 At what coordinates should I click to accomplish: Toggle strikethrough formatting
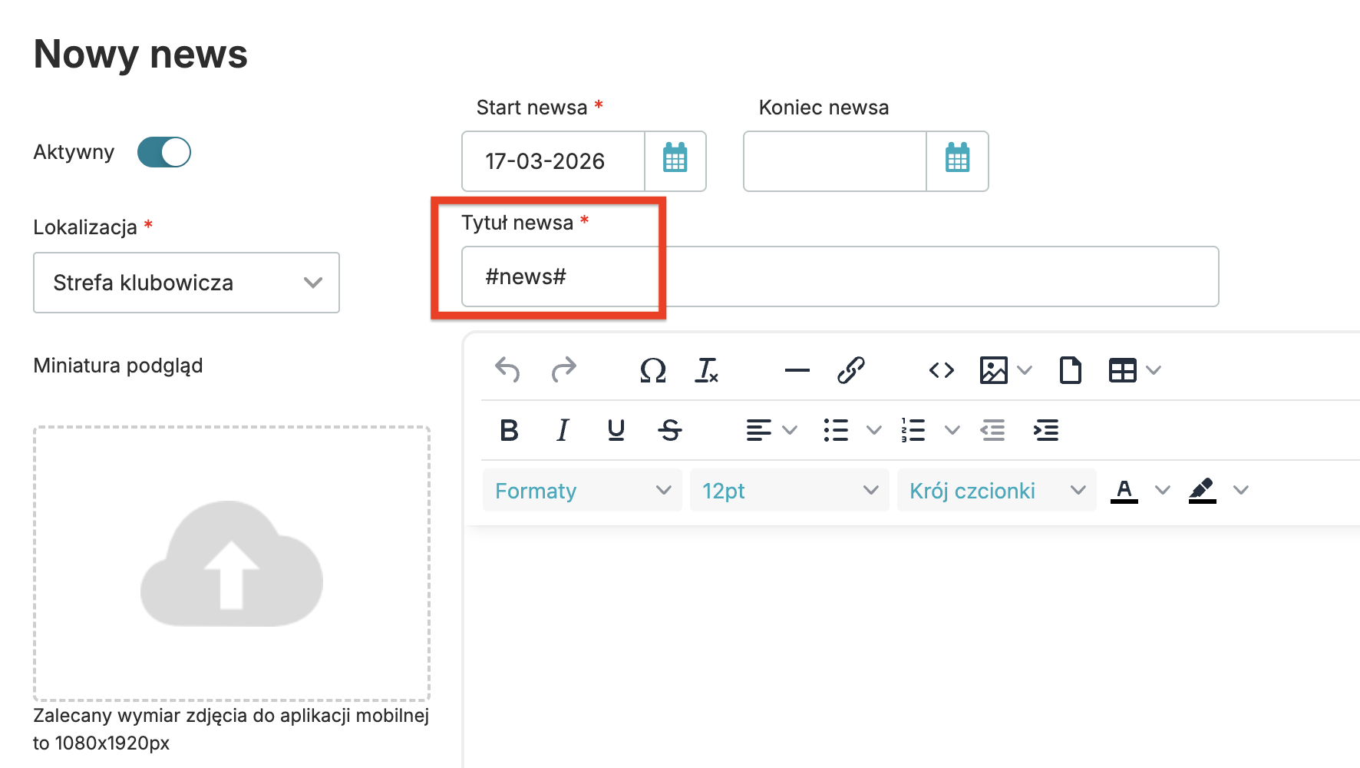[670, 430]
